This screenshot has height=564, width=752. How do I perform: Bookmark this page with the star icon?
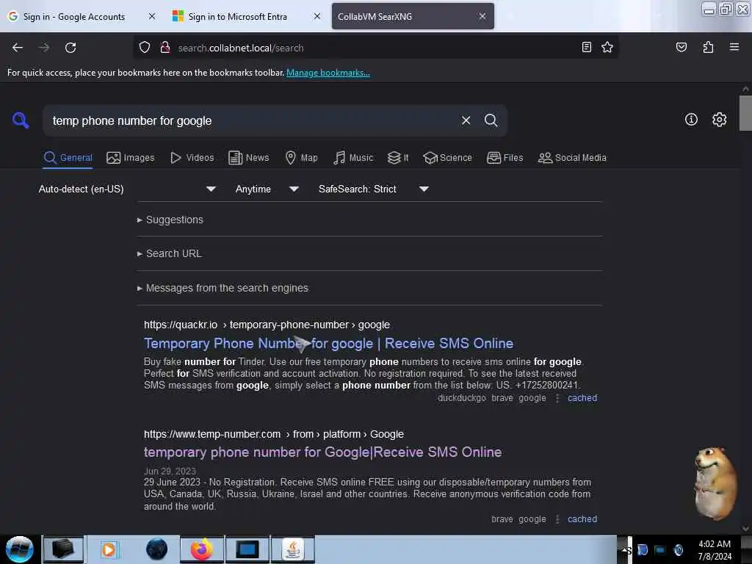pyautogui.click(x=607, y=47)
